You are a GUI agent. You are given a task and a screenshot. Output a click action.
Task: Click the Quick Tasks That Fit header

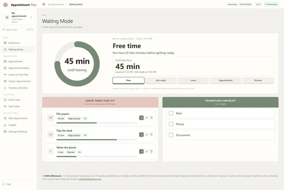point(100,102)
